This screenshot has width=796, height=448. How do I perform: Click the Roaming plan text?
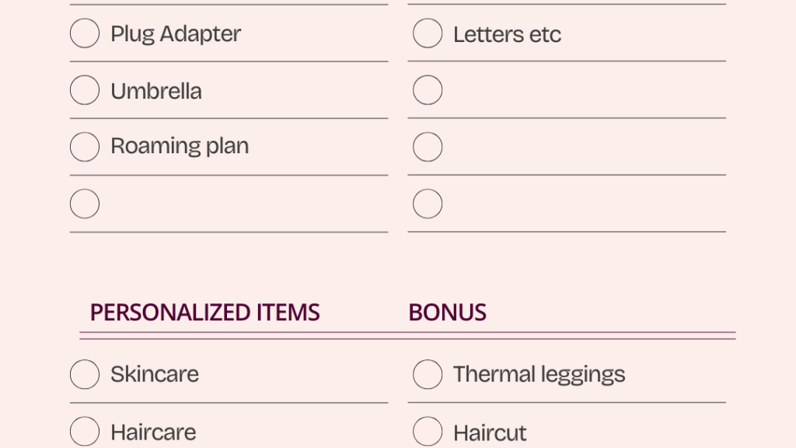click(180, 147)
